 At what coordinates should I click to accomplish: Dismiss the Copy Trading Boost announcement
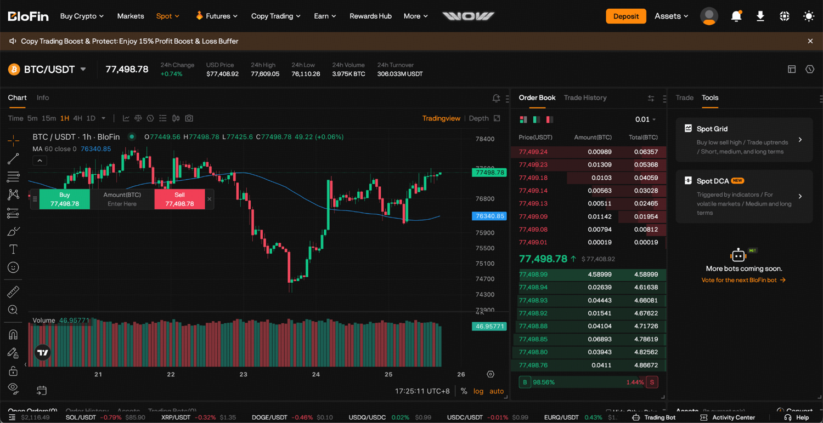810,41
